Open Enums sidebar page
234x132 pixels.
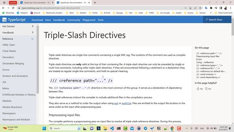coord(6,70)
